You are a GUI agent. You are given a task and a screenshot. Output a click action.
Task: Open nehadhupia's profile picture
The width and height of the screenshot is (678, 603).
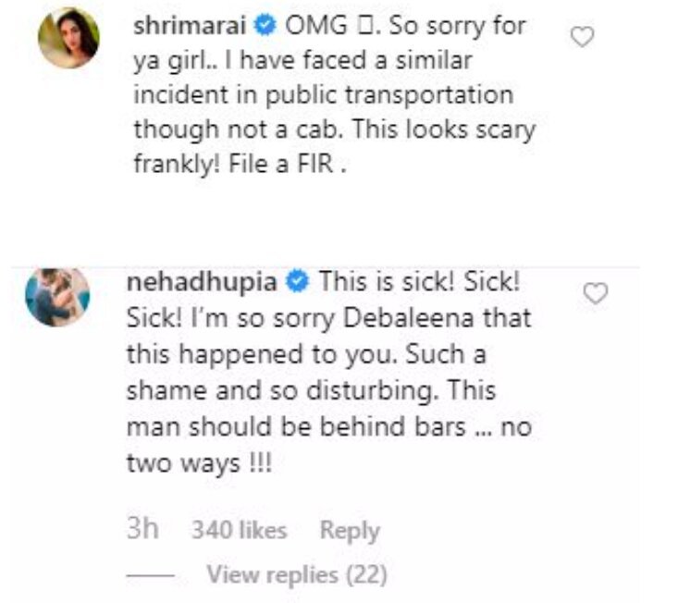[x=57, y=297]
